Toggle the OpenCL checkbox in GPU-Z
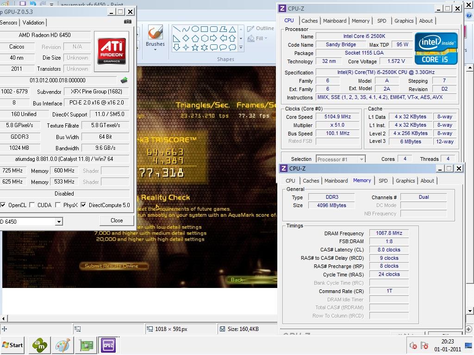This screenshot has height=355, width=474. [x=3, y=205]
